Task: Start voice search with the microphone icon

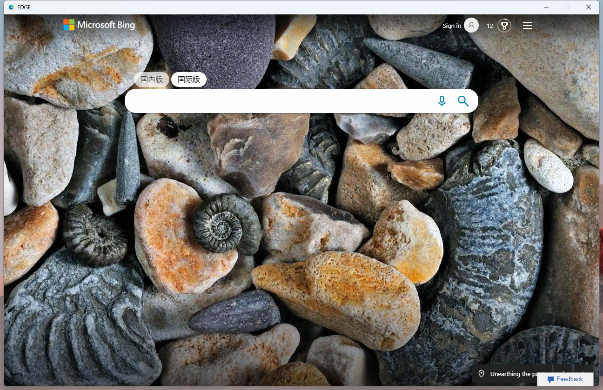Action: pos(442,101)
